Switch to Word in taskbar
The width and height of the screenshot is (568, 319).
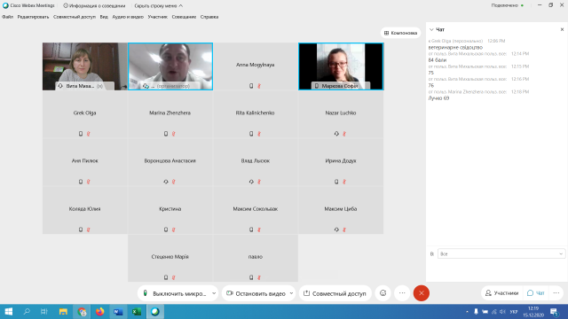(x=118, y=311)
